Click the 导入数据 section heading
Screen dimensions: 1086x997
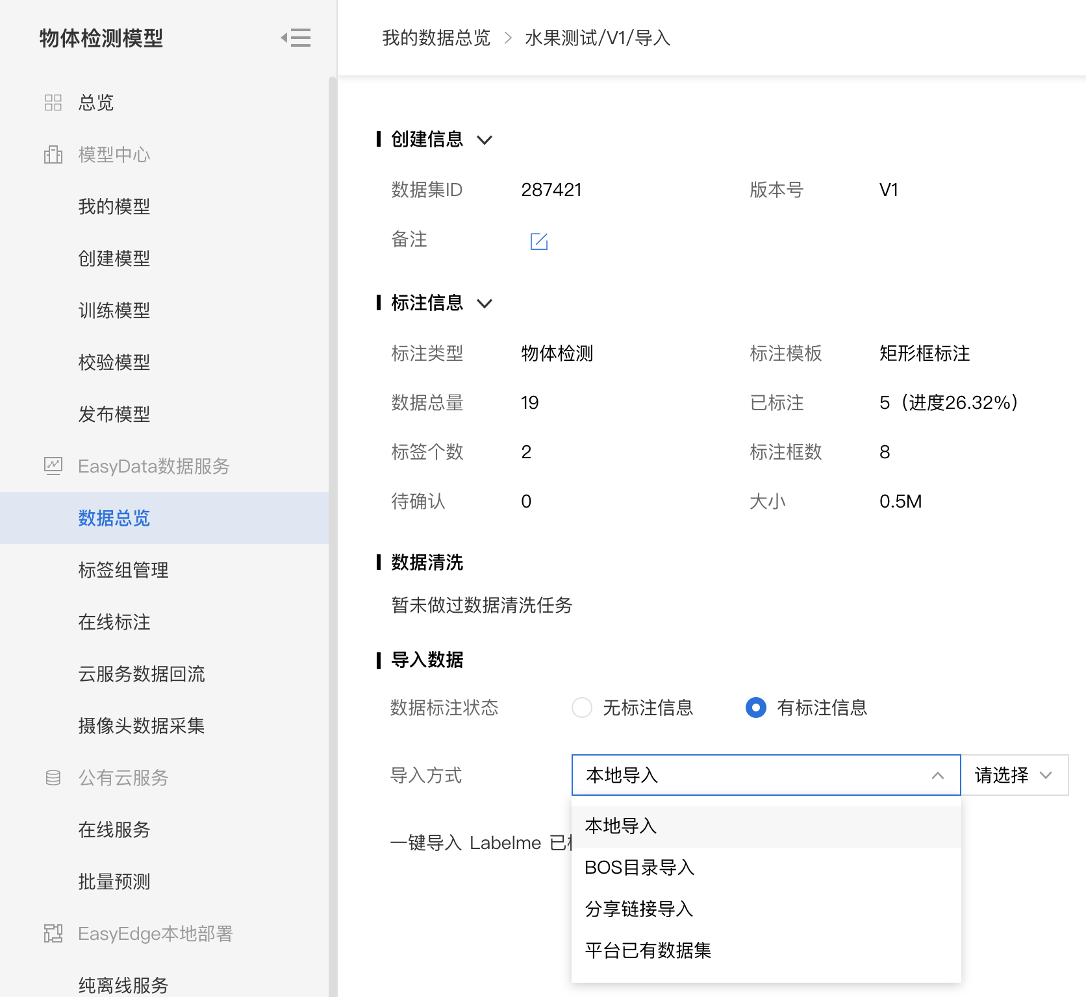click(x=427, y=659)
